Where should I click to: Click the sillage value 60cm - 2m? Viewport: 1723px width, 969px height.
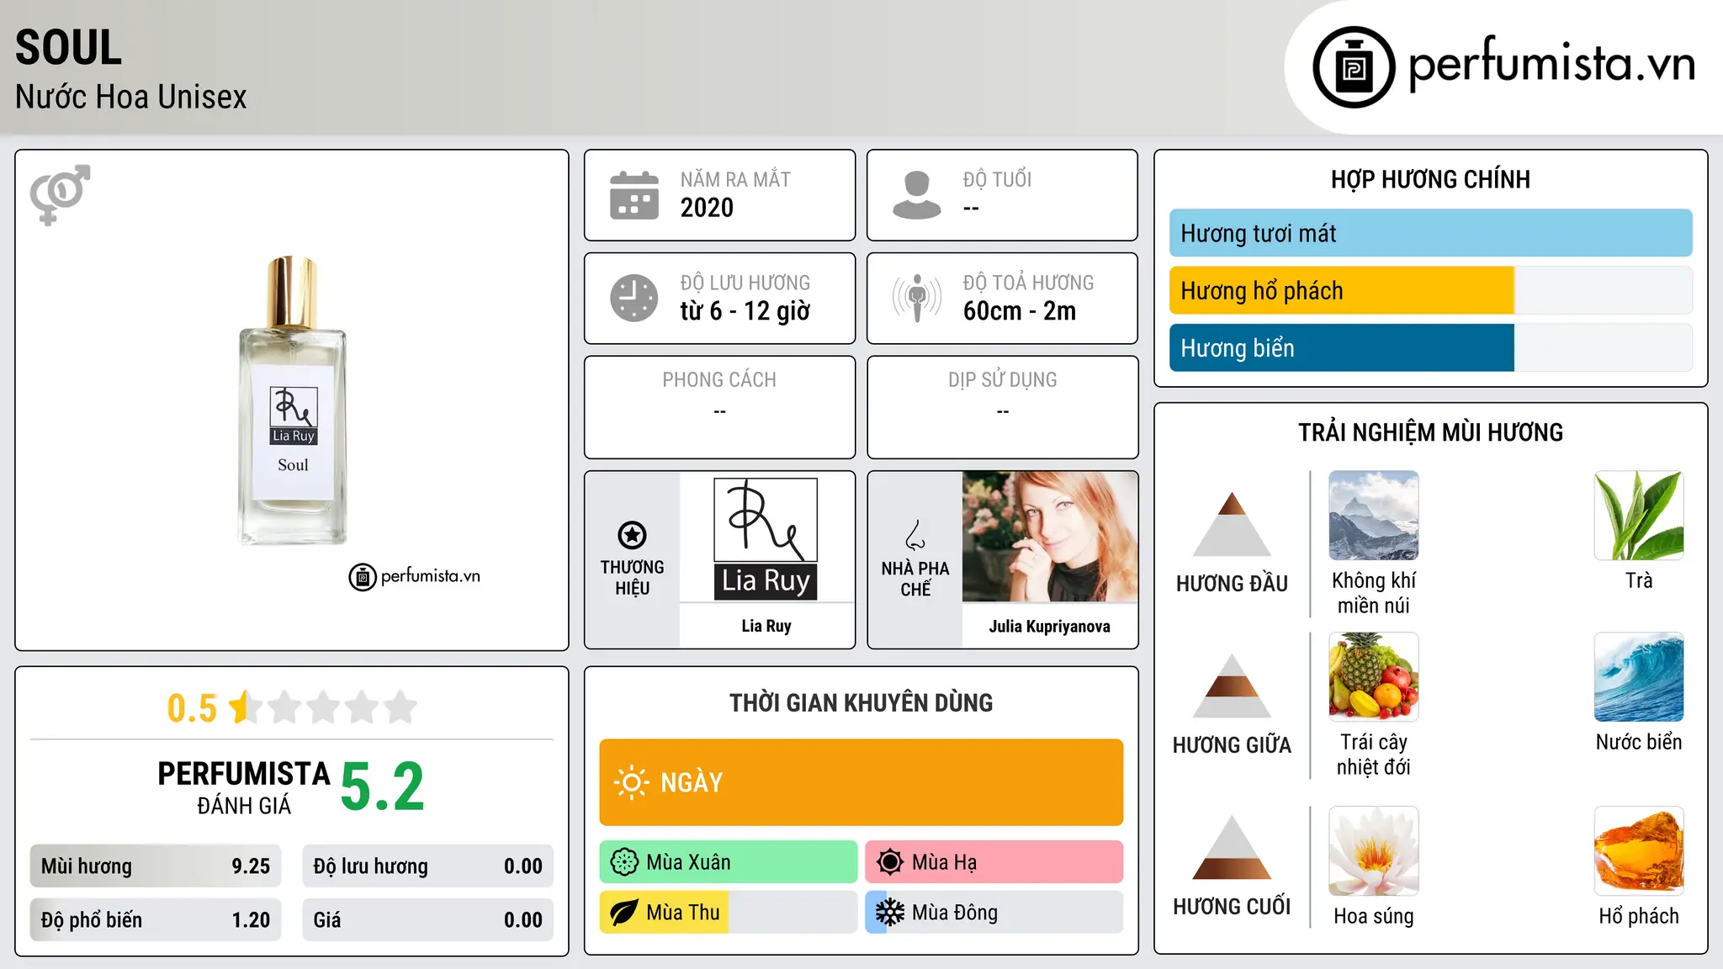click(x=1020, y=311)
